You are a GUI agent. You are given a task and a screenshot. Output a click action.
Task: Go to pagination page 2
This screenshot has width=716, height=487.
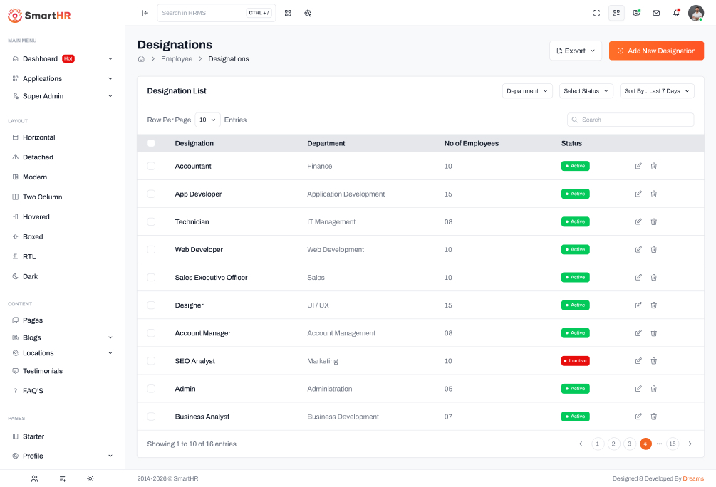(x=613, y=444)
